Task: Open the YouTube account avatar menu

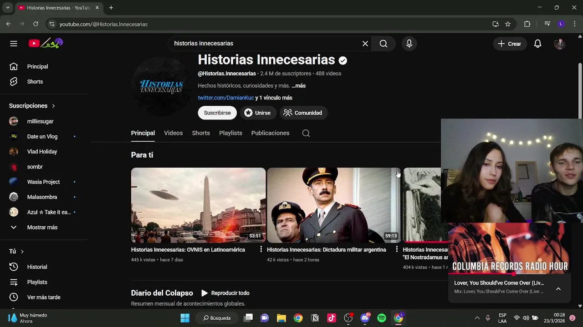Action: [560, 44]
